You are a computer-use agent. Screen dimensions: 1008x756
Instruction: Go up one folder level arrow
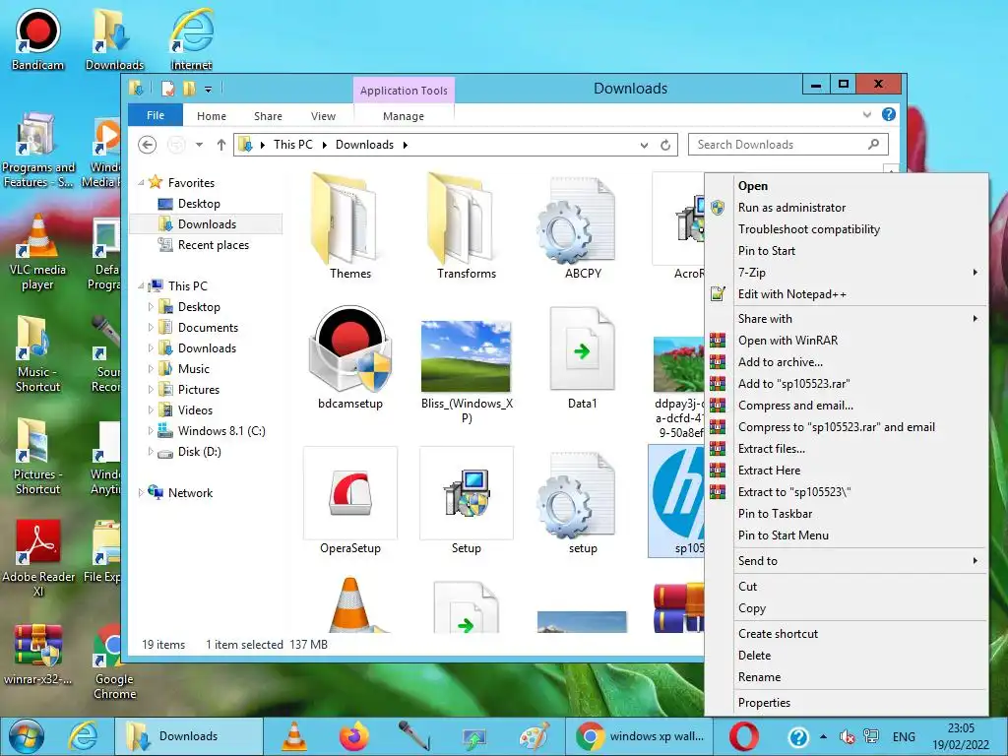pyautogui.click(x=221, y=145)
